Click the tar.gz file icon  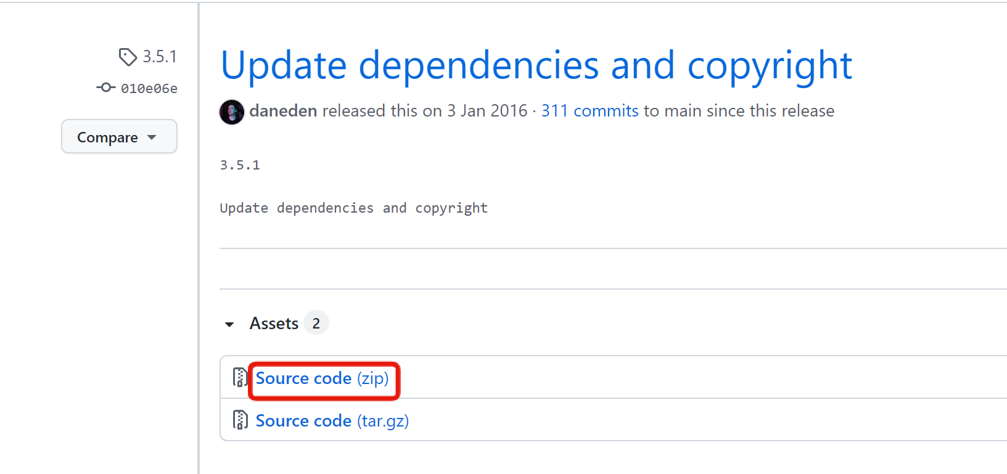pos(240,420)
